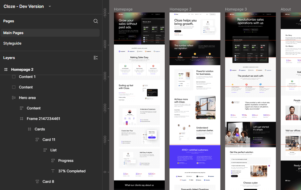301x190 pixels.
Task: Select the 37% Completed text layer
Action: tap(72, 171)
